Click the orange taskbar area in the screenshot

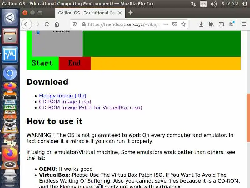coord(166,63)
